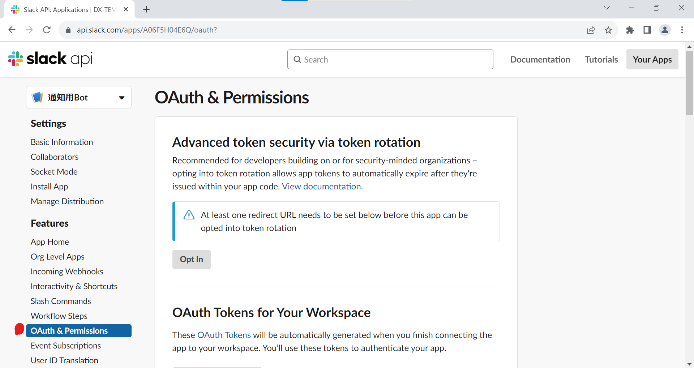Click the Your Apps button
Image resolution: width=694 pixels, height=368 pixels.
point(652,59)
